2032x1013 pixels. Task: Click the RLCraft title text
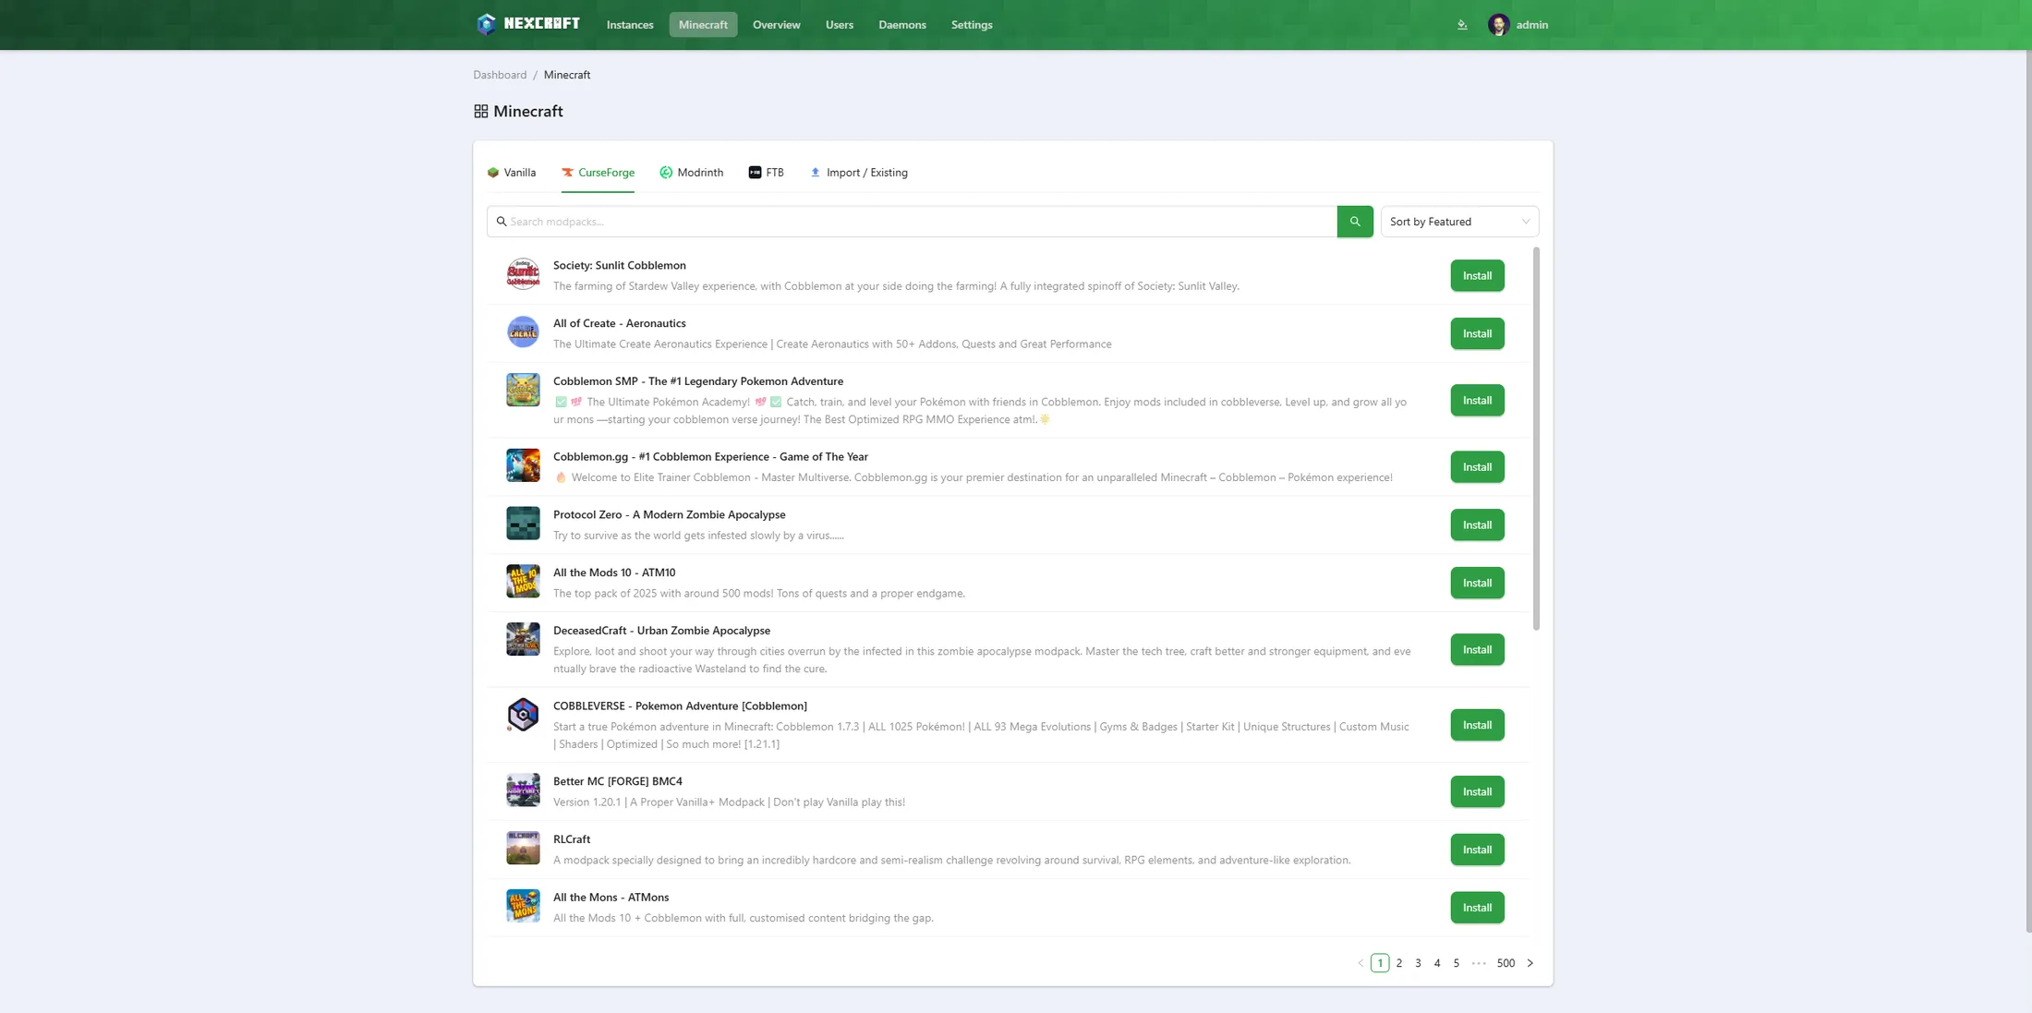tap(572, 839)
